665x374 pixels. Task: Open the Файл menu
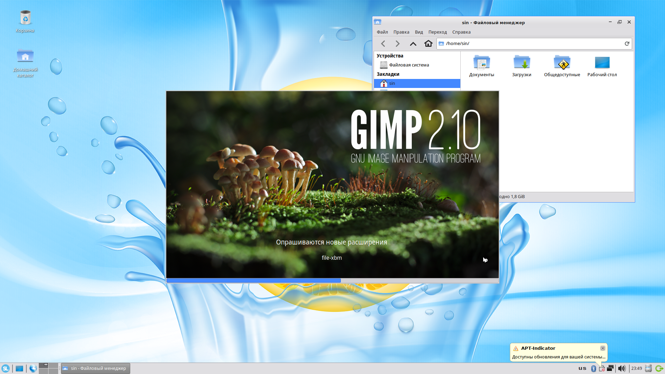382,32
